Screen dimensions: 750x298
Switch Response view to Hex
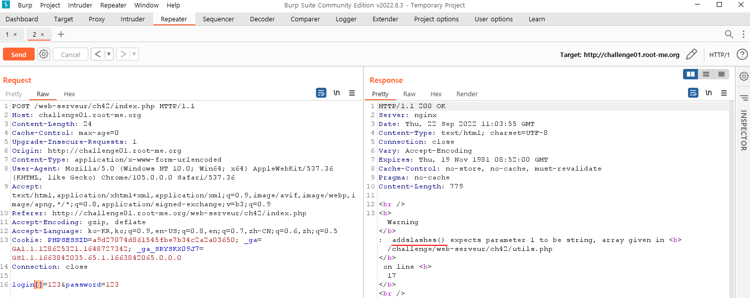(436, 94)
